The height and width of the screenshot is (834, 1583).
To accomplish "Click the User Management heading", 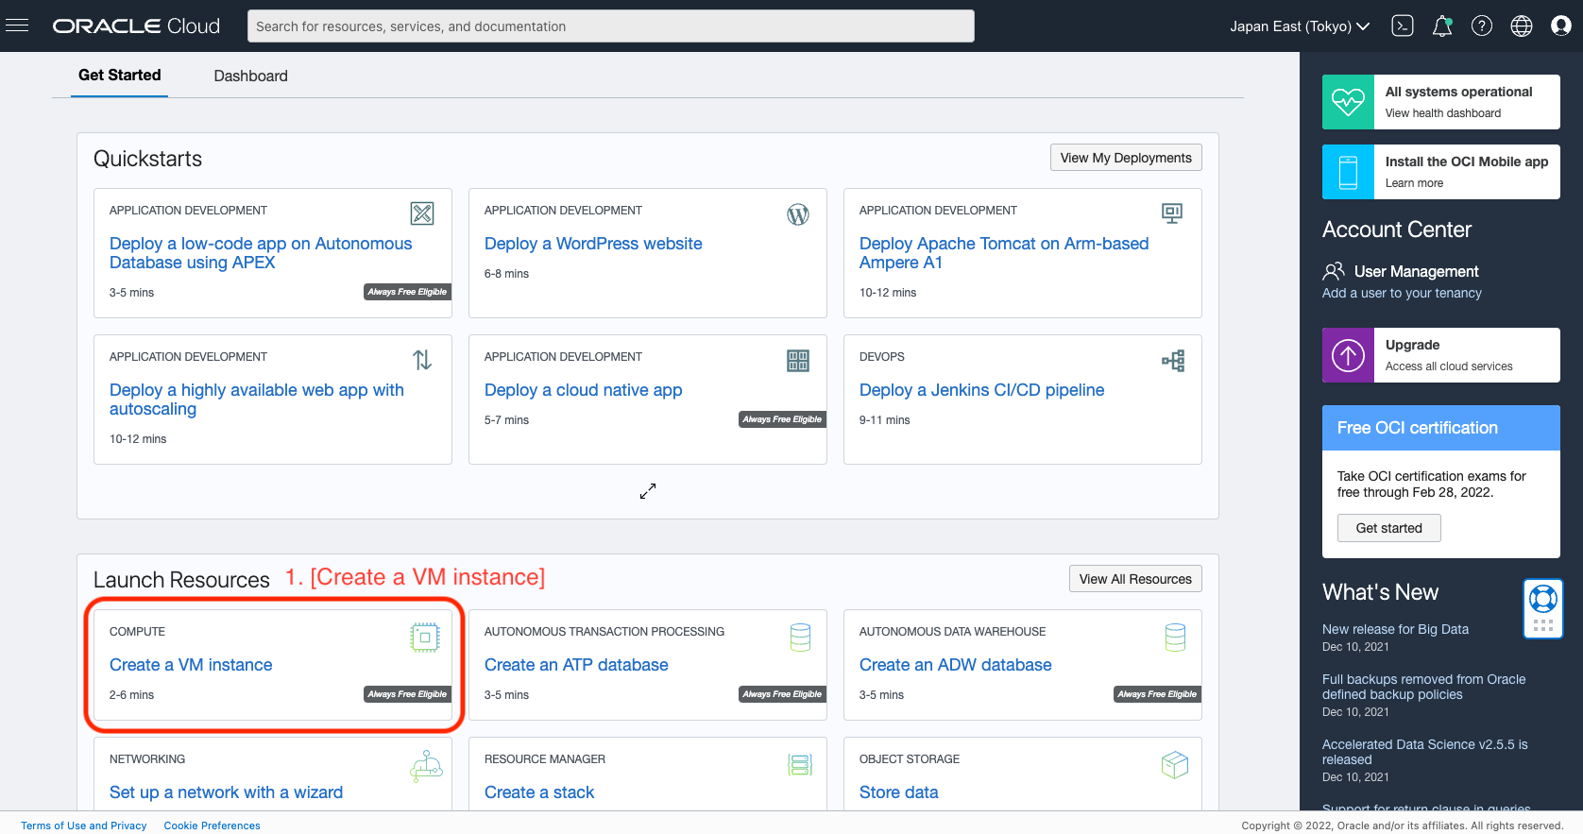I will pos(1416,271).
